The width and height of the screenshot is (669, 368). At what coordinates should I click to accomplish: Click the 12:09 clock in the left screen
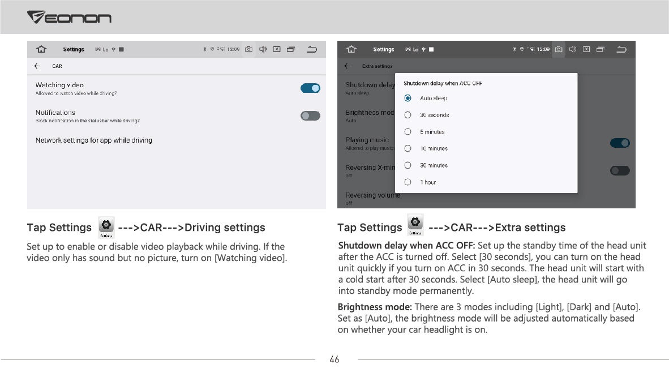point(233,49)
